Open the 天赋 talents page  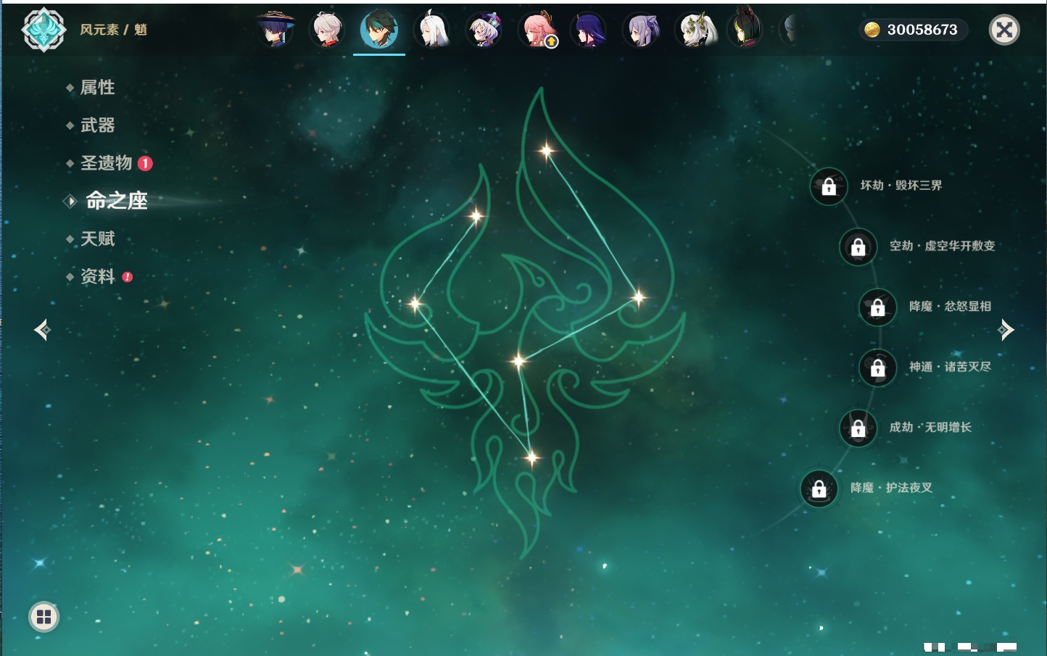pyautogui.click(x=97, y=238)
